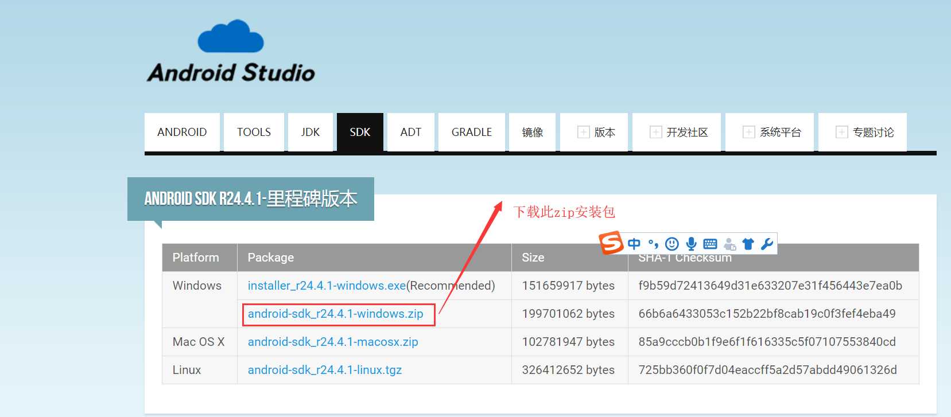Open the 系统平台 navigation label
The height and width of the screenshot is (417, 951).
(x=781, y=132)
